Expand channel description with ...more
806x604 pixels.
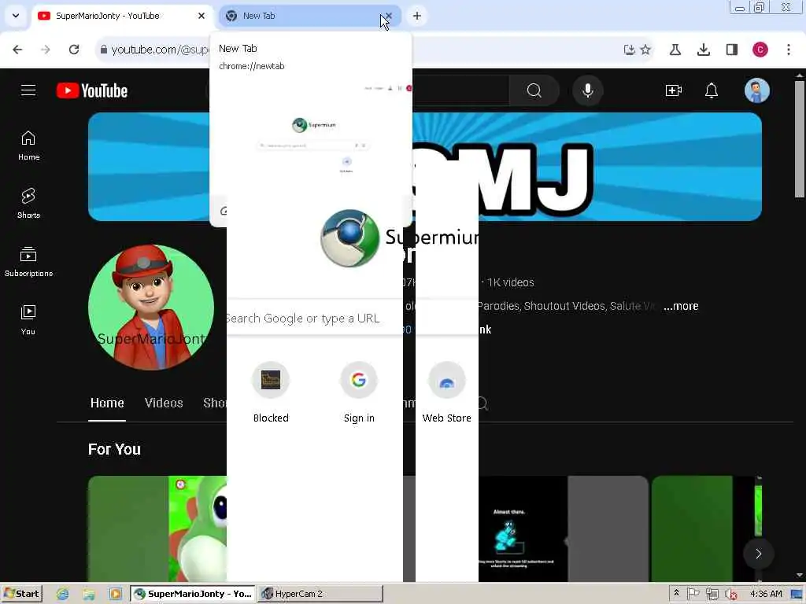click(x=681, y=306)
